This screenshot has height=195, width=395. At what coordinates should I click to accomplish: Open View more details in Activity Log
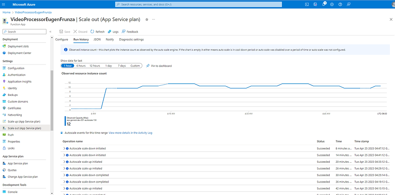(x=130, y=133)
